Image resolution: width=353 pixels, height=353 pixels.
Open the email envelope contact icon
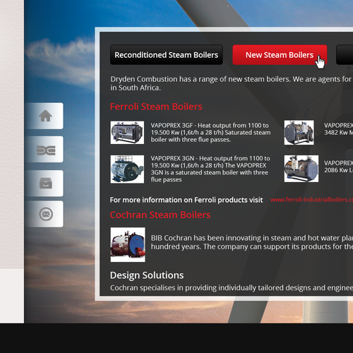[x=46, y=214]
